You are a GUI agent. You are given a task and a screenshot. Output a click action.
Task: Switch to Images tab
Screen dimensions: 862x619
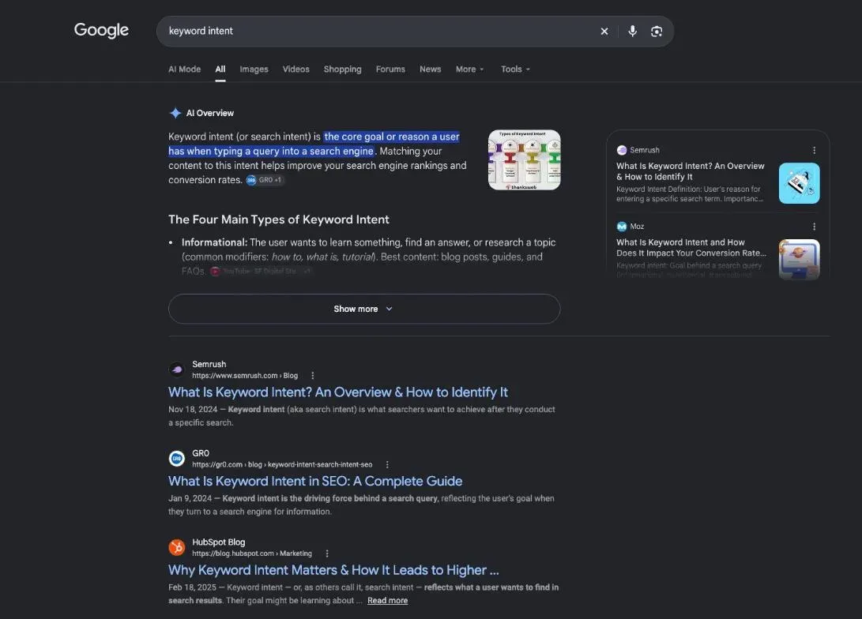254,69
